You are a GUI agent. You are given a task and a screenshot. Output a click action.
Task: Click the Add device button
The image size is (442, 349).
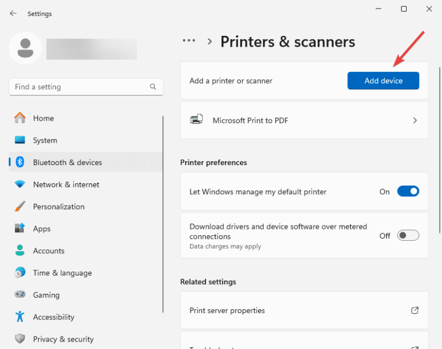[x=383, y=81]
